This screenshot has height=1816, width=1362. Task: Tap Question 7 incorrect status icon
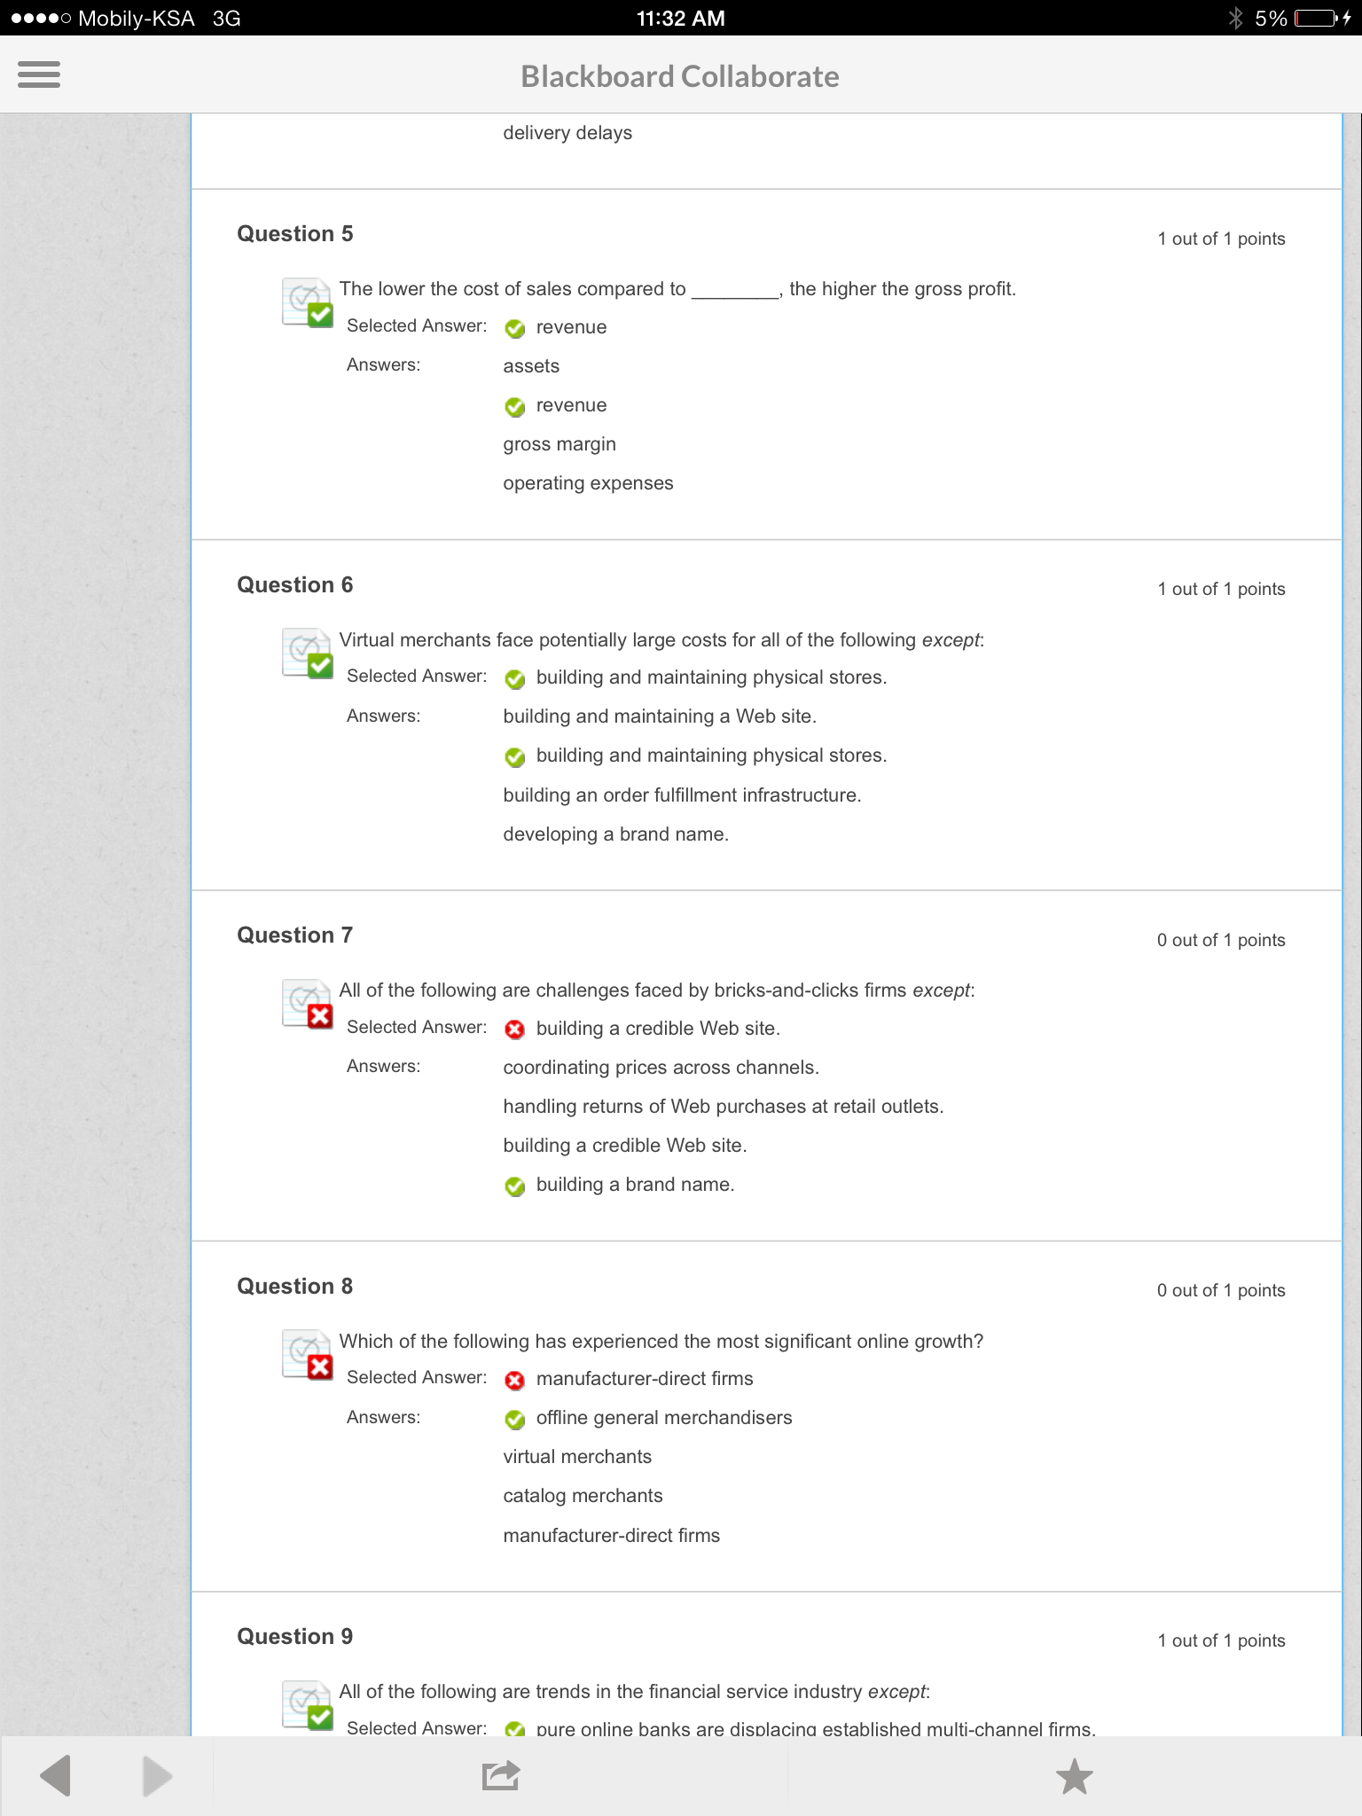pyautogui.click(x=308, y=1004)
